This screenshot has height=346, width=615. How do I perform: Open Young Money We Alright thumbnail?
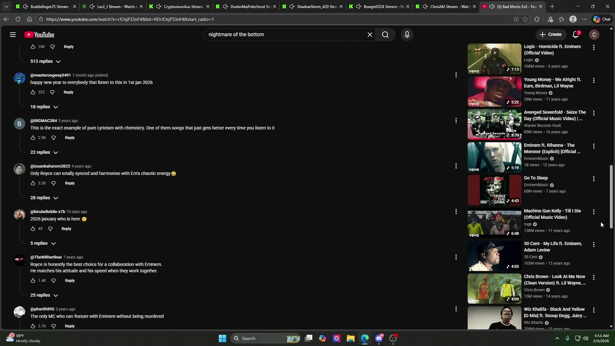[x=494, y=91]
